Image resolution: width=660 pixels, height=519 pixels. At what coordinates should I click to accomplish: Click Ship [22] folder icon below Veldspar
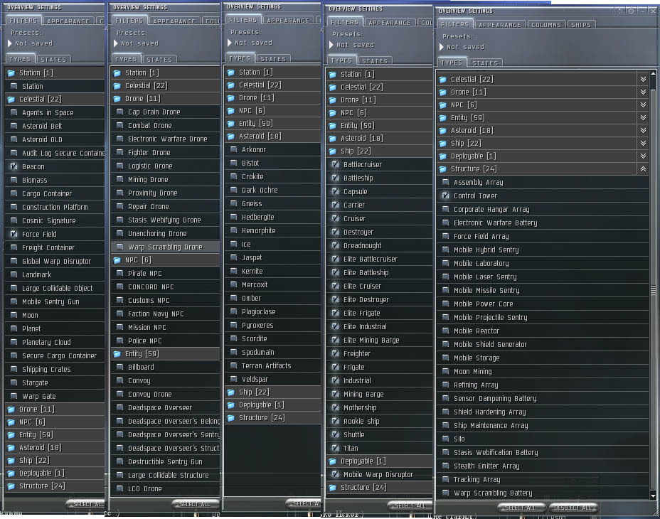(230, 392)
